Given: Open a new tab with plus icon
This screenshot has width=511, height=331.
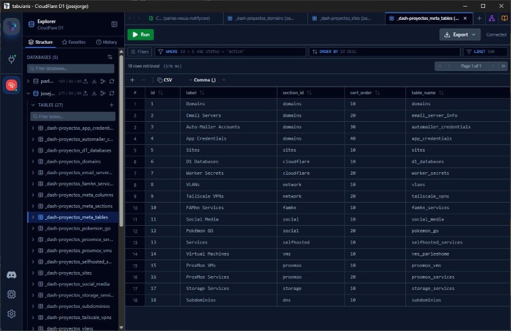Looking at the screenshot, I should (x=479, y=19).
